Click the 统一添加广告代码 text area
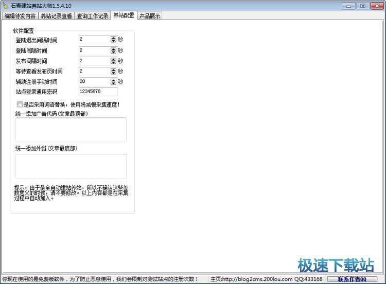 71,130
